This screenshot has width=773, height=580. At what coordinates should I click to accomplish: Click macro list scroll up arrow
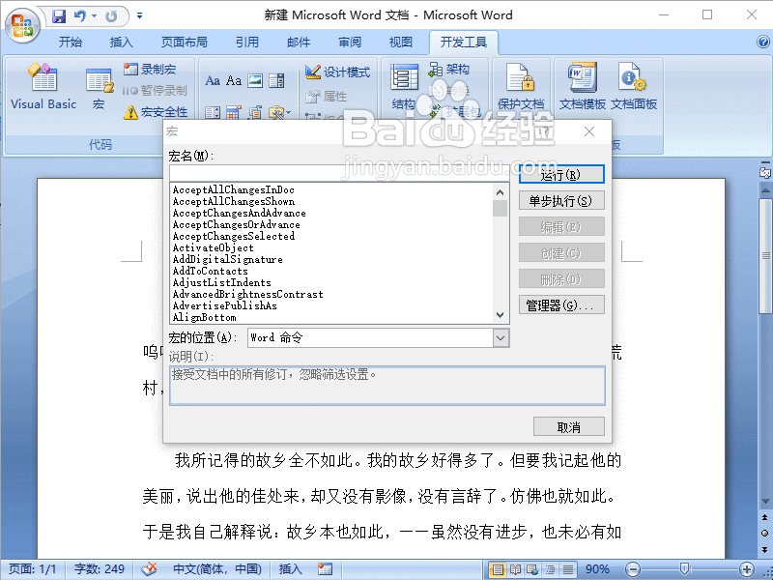500,192
